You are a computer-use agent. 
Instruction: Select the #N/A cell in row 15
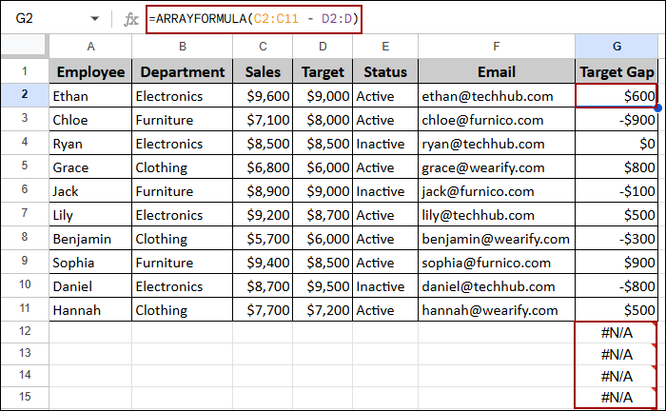click(617, 399)
